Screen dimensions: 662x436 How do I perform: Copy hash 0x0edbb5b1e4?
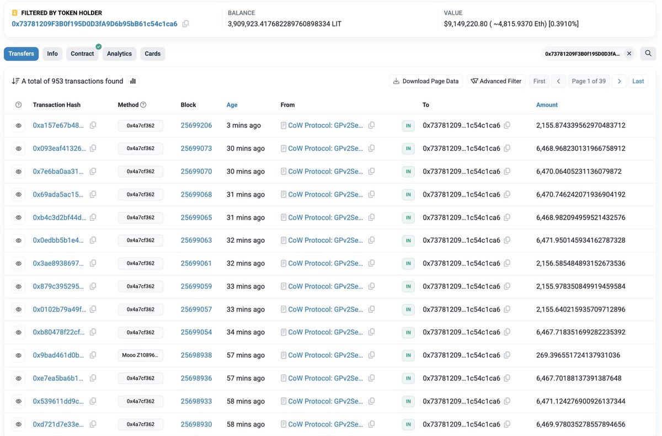pos(93,240)
